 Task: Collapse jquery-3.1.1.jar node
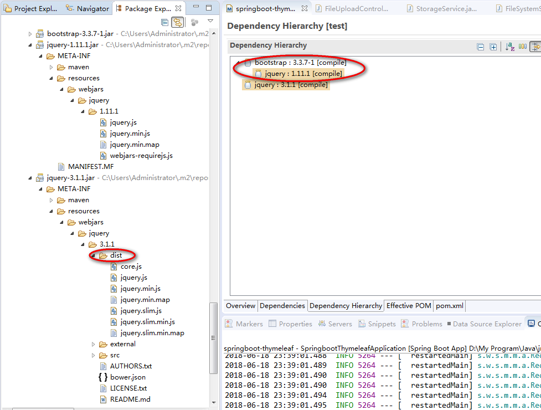[30, 178]
